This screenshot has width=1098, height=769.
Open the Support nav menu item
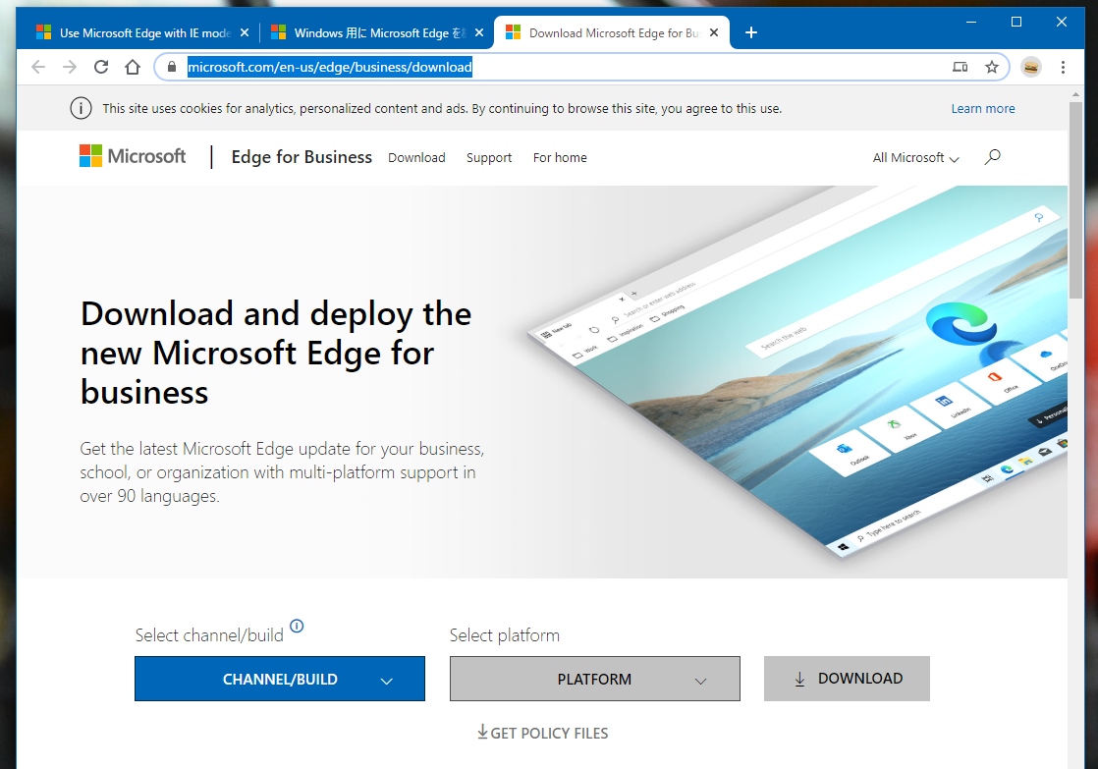489,157
